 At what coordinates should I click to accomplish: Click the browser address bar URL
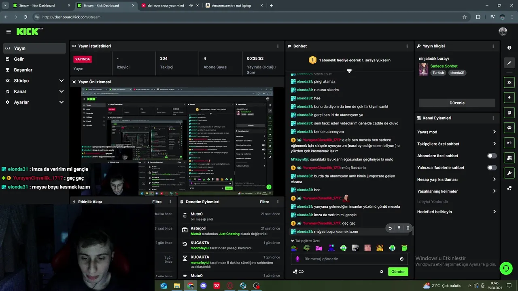tap(71, 17)
